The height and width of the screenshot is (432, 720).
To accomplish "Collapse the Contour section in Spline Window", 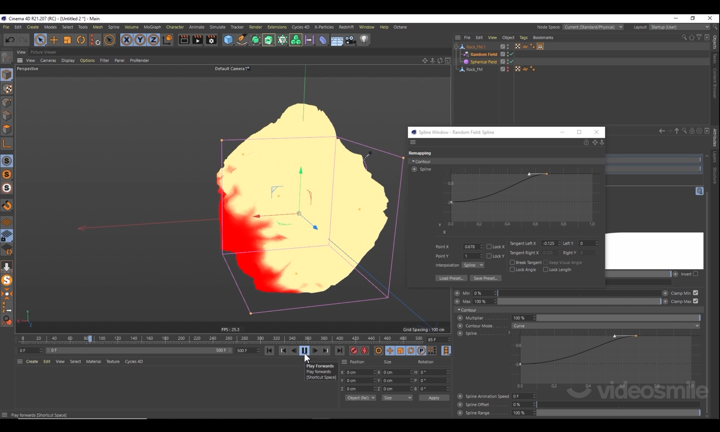I will point(413,161).
